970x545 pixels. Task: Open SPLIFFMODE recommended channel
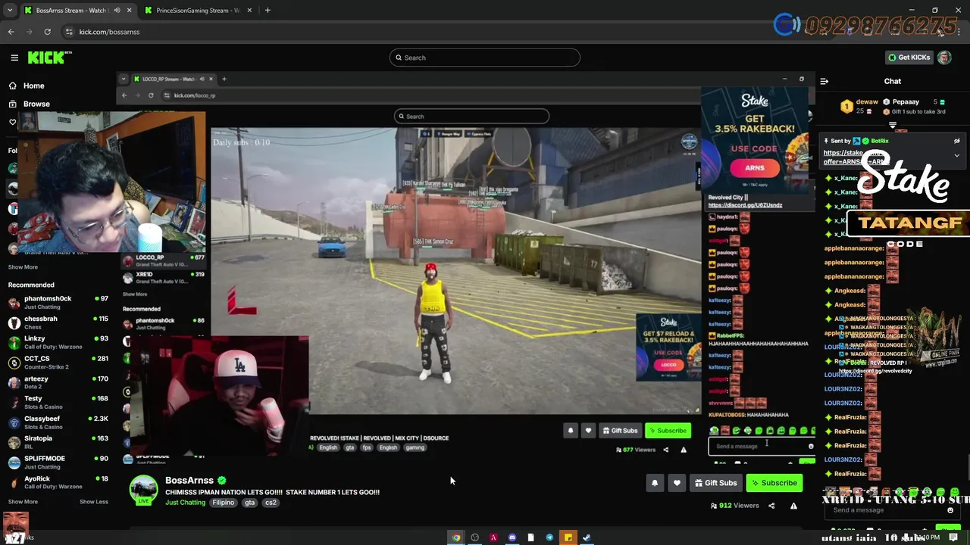click(x=58, y=462)
